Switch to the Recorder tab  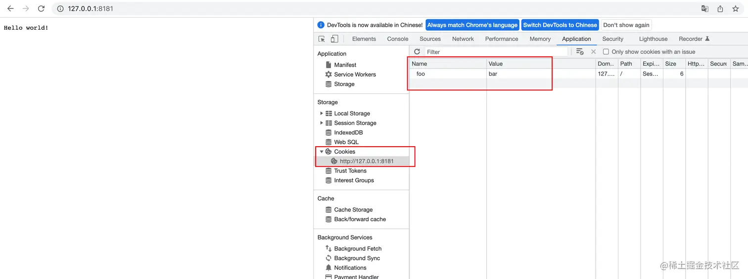pyautogui.click(x=694, y=39)
